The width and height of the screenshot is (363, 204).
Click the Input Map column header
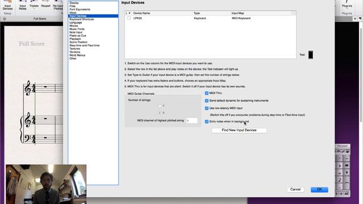click(x=238, y=14)
